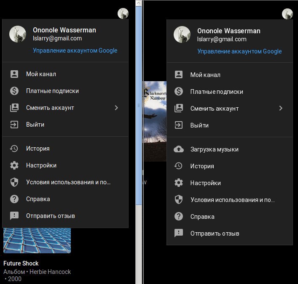Click "Условия использования и по…" in right menu
Screen dimensions: 298x284
(x=233, y=200)
